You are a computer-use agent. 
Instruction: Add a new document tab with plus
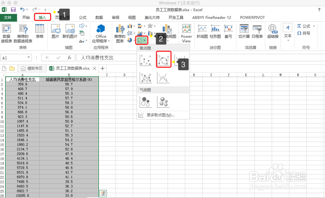tap(102, 68)
